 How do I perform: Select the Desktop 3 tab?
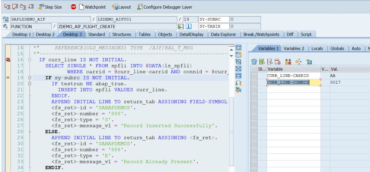[x=72, y=34]
